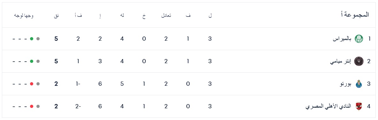Click the Palmeiras club crest icon

click(x=359, y=39)
